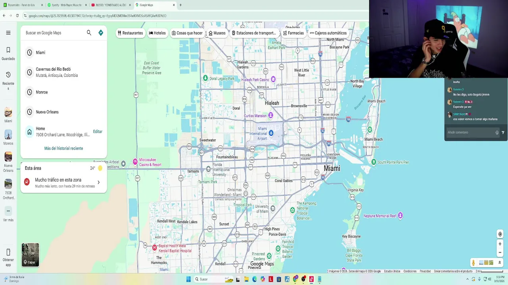
Task: Click the Miami city label on map
Action: pos(332,169)
